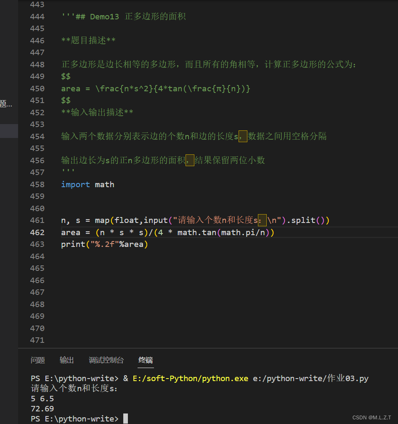Click line number 444 in the gutter
The width and height of the screenshot is (398, 424).
(37, 17)
